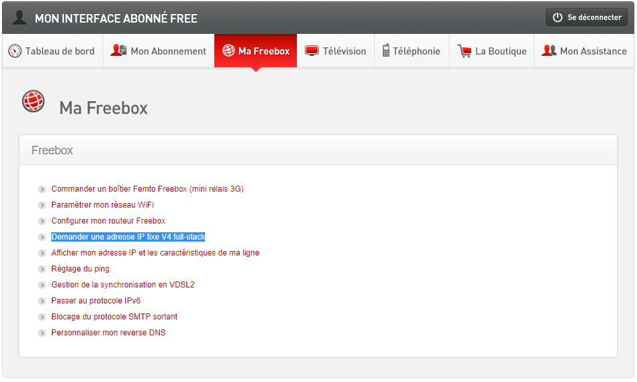Click the power icon on Se déconnecter
The image size is (637, 382).
pos(557,17)
